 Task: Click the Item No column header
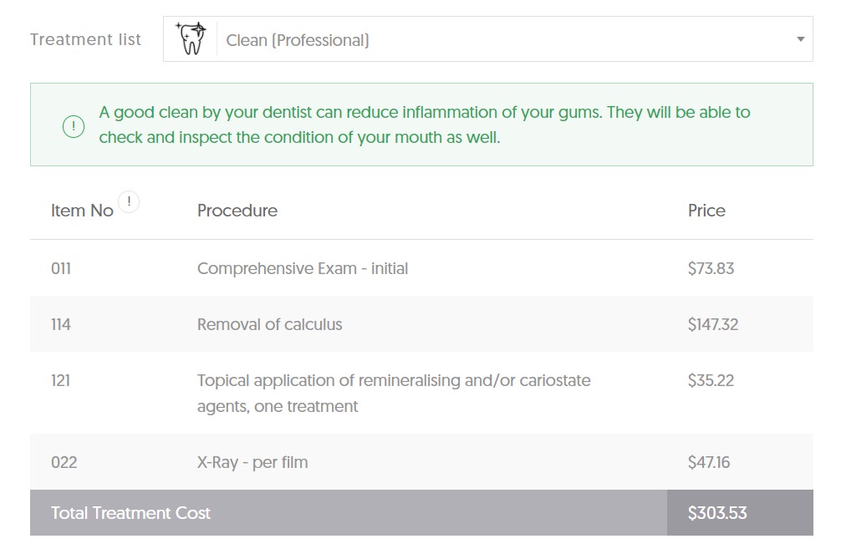tap(82, 211)
